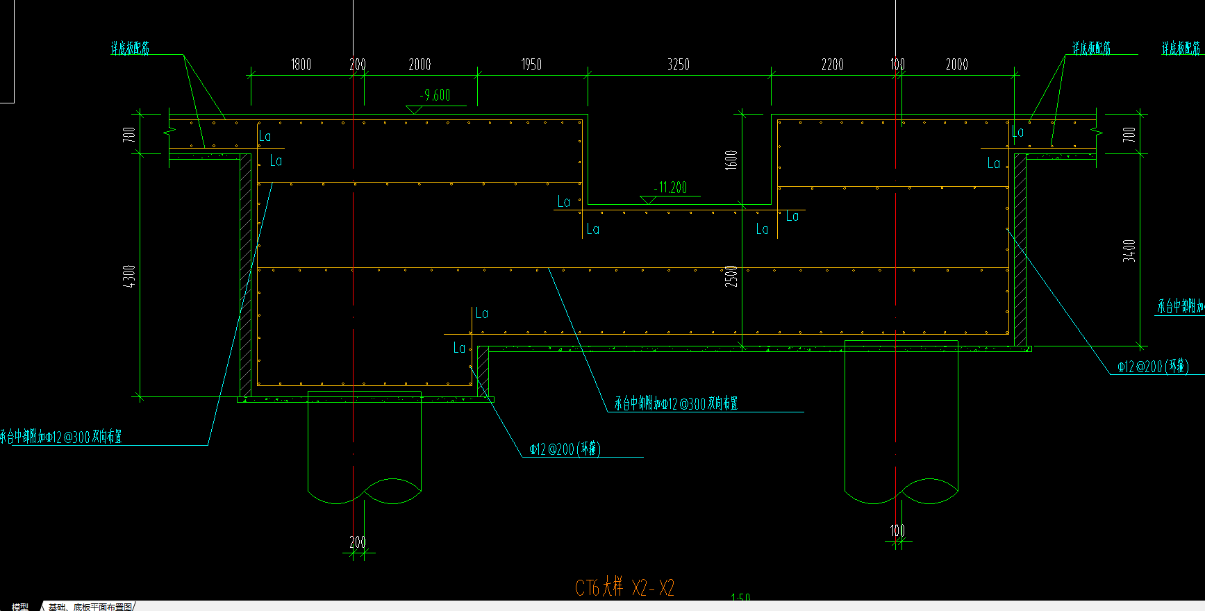This screenshot has height=611, width=1205.
Task: Select the center Φ12@200(环箍) leader note
Action: 564,449
